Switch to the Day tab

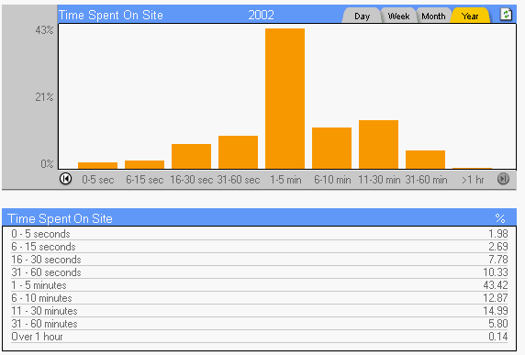362,16
